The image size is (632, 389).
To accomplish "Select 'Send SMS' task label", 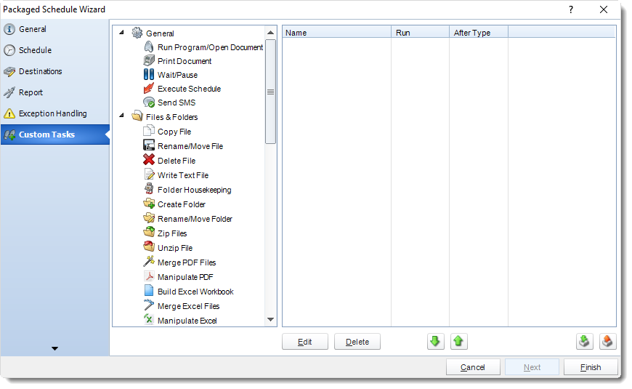I will (x=177, y=103).
